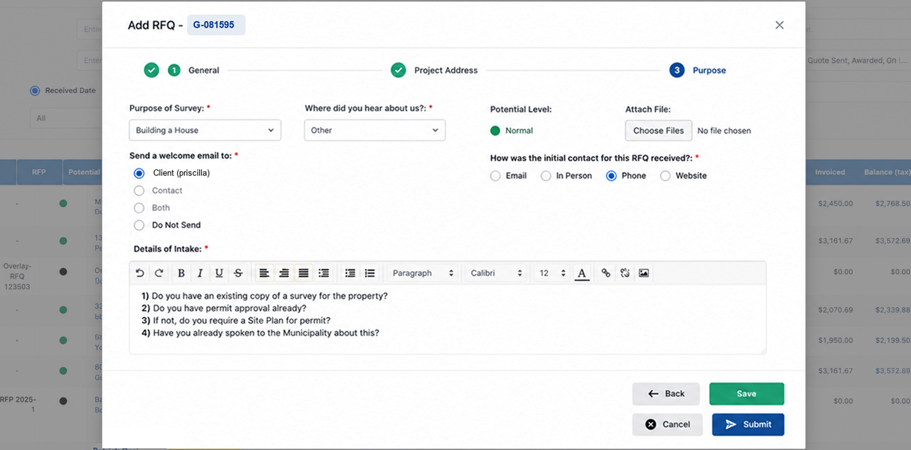Viewport: 911px width, 450px height.
Task: Click the green step 1 circle
Action: 174,70
